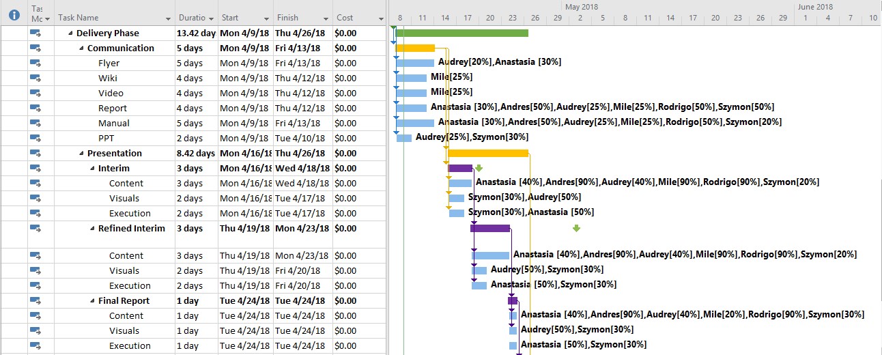
Task: Collapse the Final Report subtask group
Action: click(92, 301)
